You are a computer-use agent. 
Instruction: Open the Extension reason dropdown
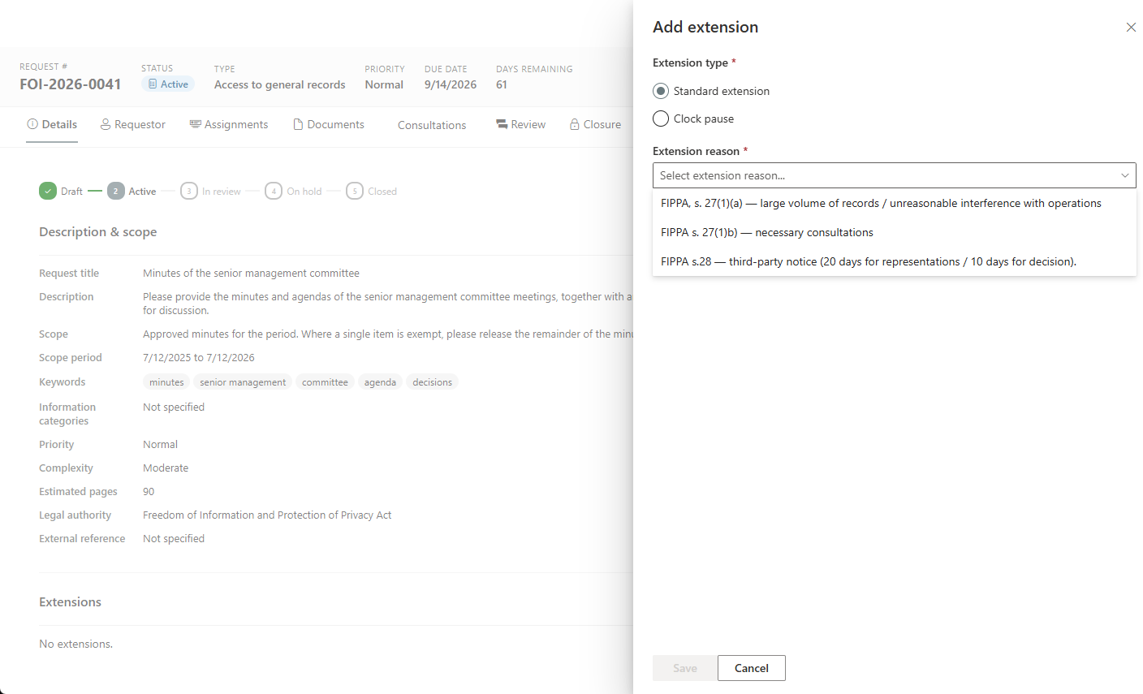pos(894,175)
